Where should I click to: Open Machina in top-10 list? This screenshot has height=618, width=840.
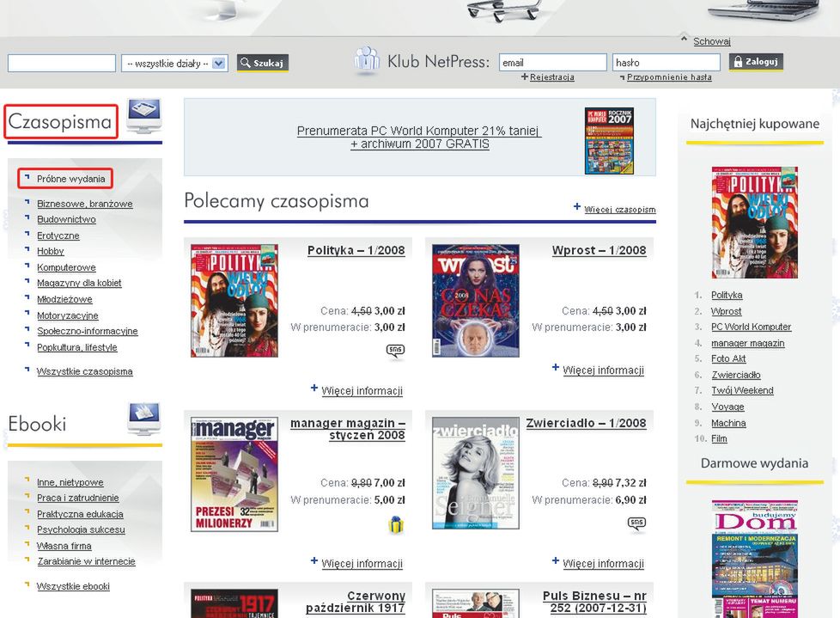pyautogui.click(x=728, y=423)
